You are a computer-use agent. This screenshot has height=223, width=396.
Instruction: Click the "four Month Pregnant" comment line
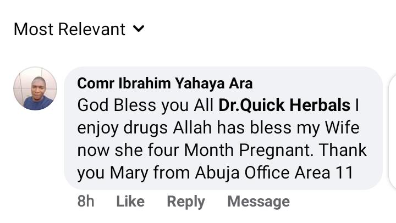click(x=222, y=150)
